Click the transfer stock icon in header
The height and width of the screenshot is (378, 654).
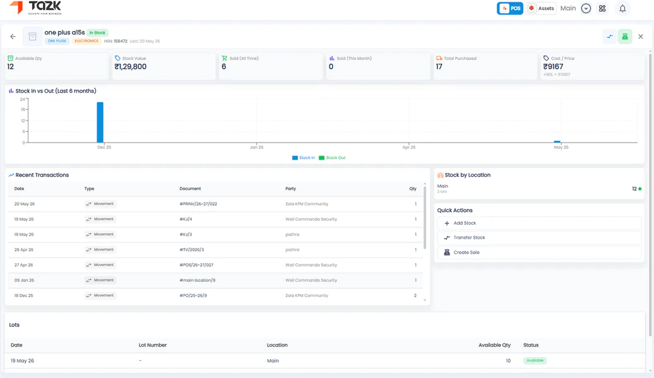click(x=609, y=37)
